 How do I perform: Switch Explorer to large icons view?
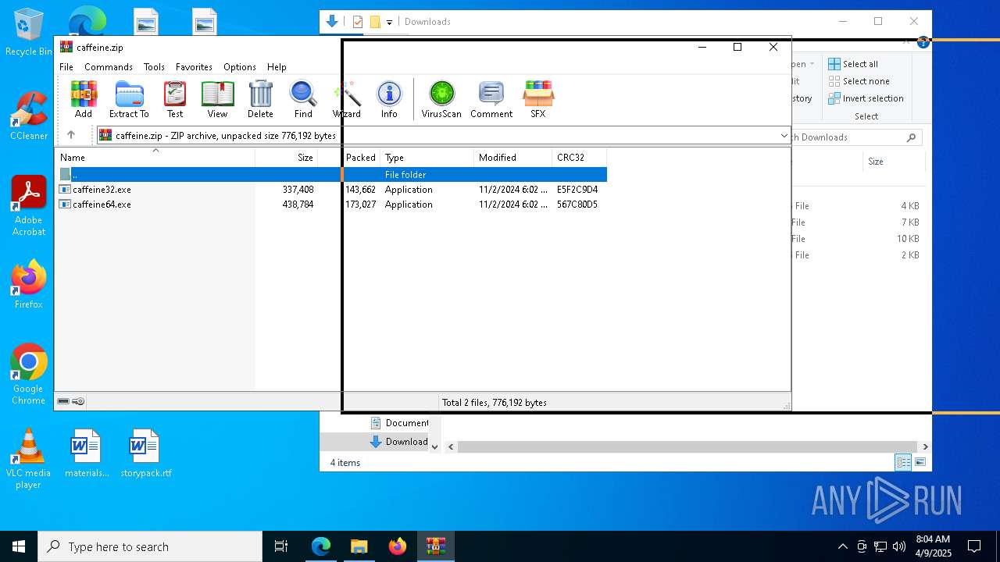[x=920, y=462]
